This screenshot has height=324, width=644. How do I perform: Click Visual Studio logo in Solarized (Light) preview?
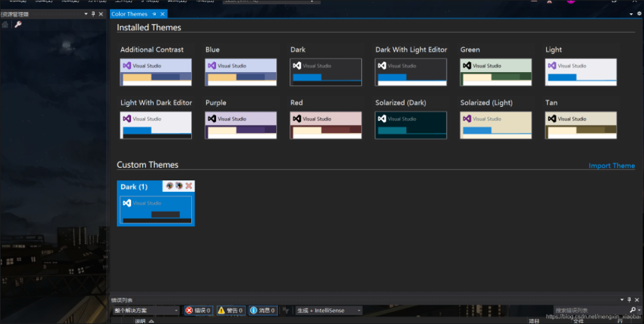point(467,118)
